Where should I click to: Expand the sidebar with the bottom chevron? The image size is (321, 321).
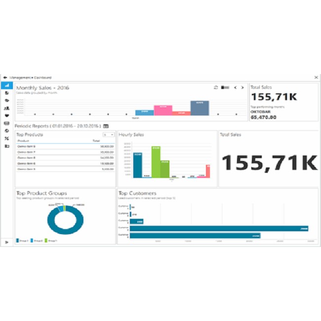click(7, 242)
